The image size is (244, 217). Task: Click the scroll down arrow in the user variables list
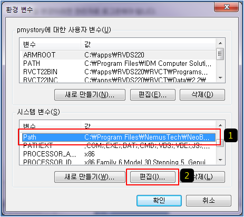click(220, 78)
